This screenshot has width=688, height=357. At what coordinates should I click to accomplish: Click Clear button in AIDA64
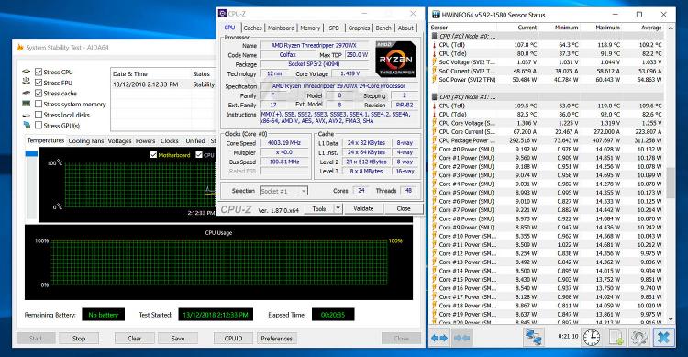coord(134,338)
